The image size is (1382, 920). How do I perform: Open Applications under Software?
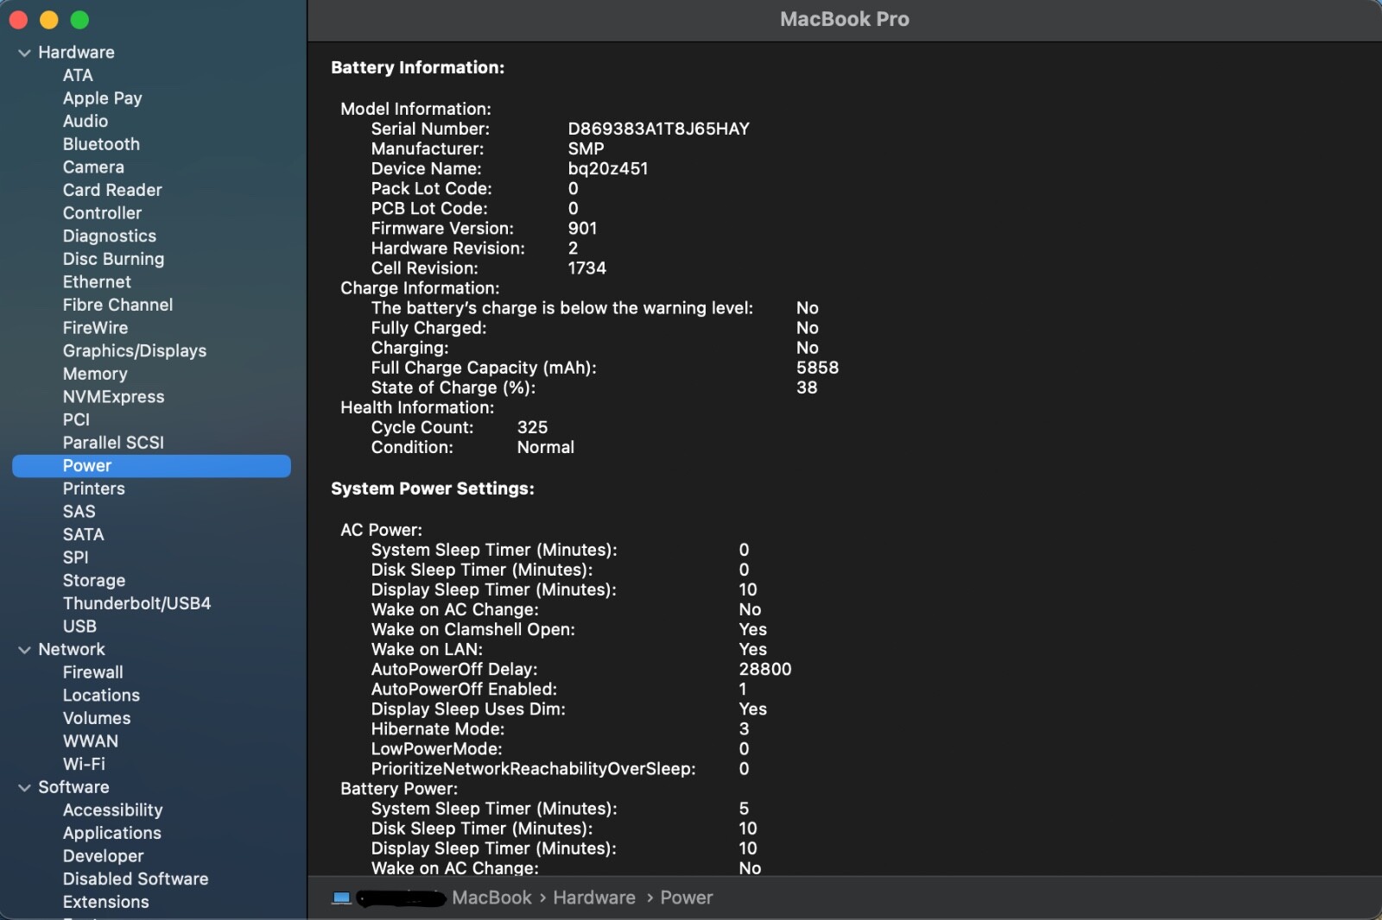coord(111,833)
